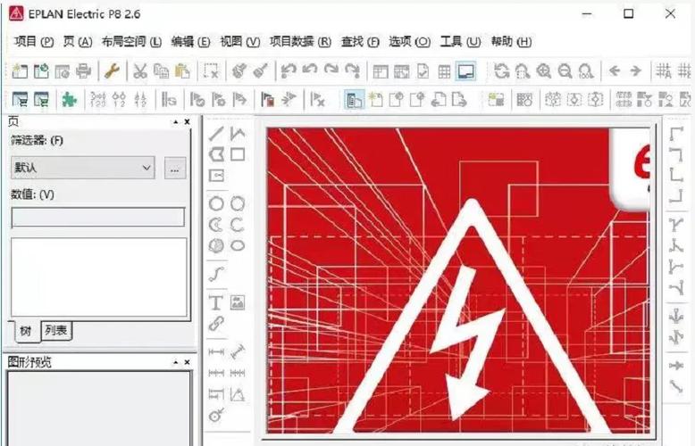The width and height of the screenshot is (695, 446).
Task: Toggle the graphical preview window button
Action: pos(466,70)
